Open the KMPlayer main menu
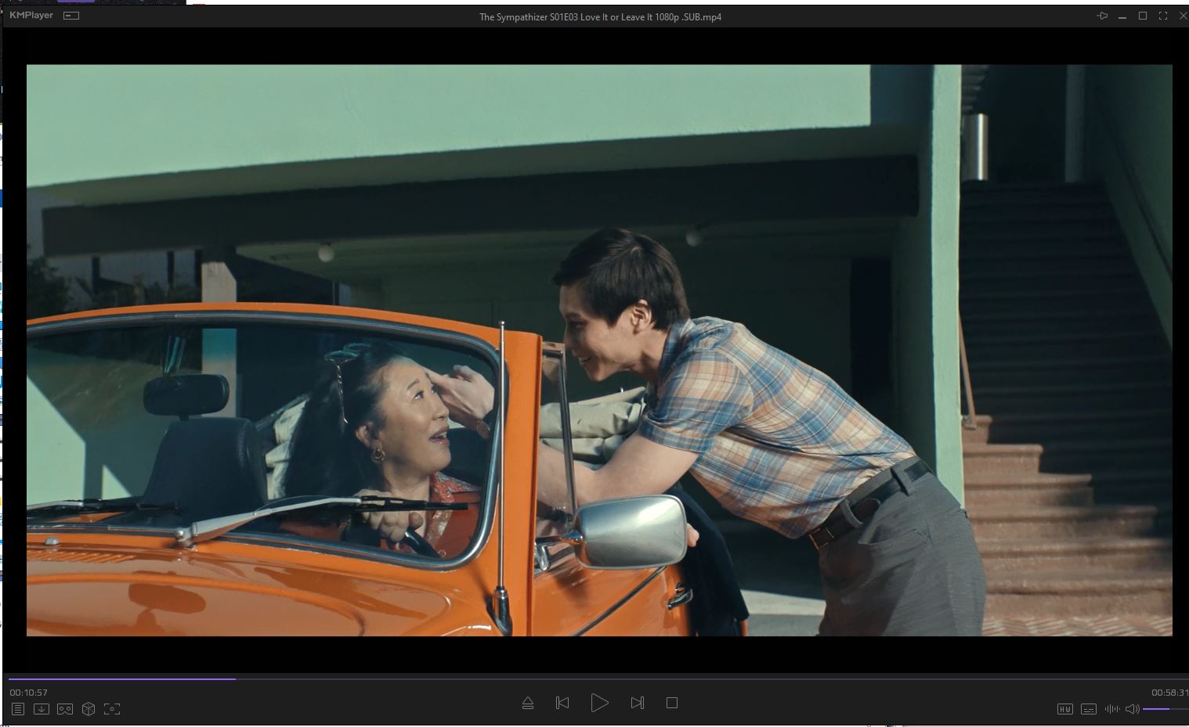The width and height of the screenshot is (1189, 727). pyautogui.click(x=31, y=15)
